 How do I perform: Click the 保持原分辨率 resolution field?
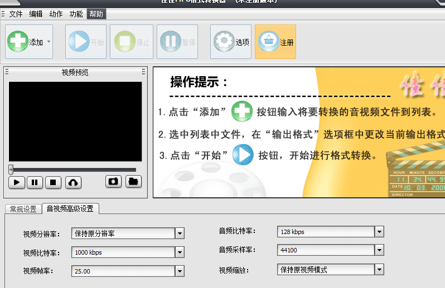pyautogui.click(x=123, y=234)
